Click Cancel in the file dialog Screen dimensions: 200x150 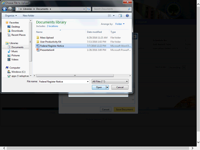coord(120,87)
